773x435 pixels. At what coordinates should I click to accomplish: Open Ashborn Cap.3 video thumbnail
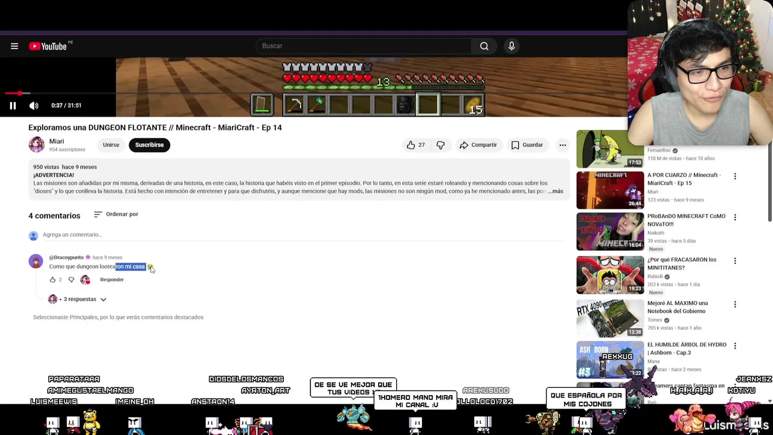click(x=610, y=360)
